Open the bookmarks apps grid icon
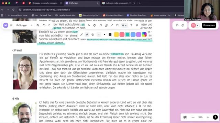 [2, 15]
